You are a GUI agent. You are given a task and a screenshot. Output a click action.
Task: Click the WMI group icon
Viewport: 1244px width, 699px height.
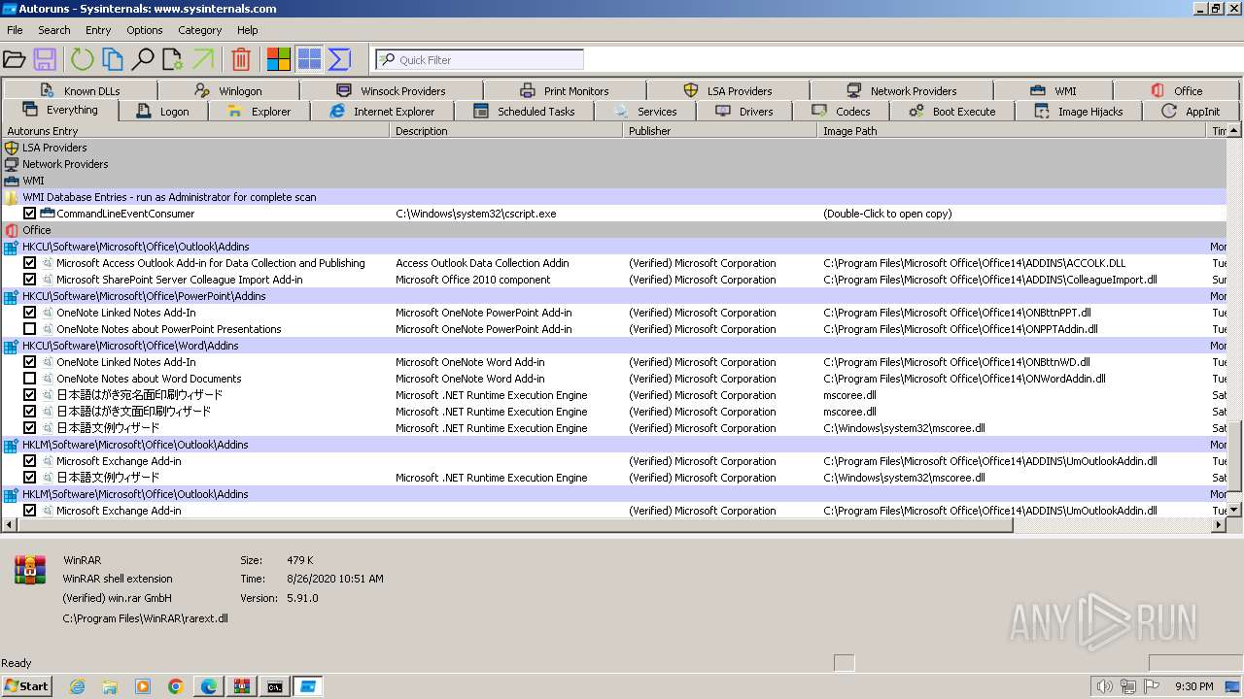(12, 181)
